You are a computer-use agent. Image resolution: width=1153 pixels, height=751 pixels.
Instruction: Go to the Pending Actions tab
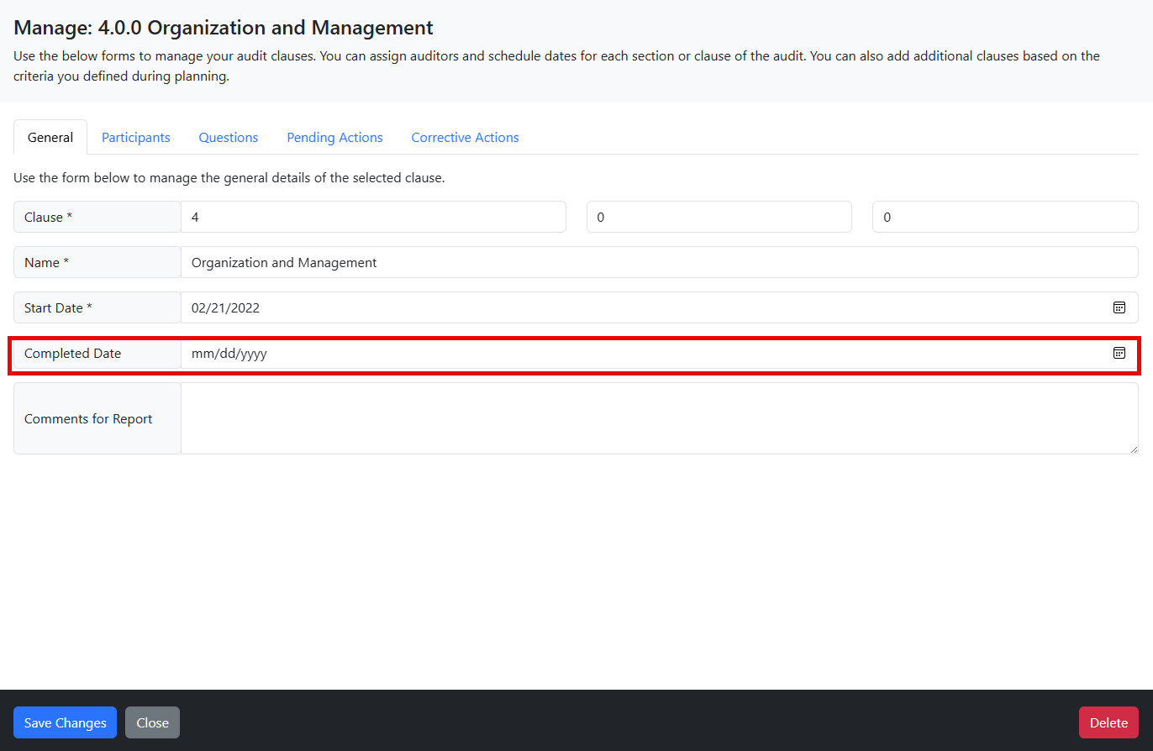coord(334,137)
